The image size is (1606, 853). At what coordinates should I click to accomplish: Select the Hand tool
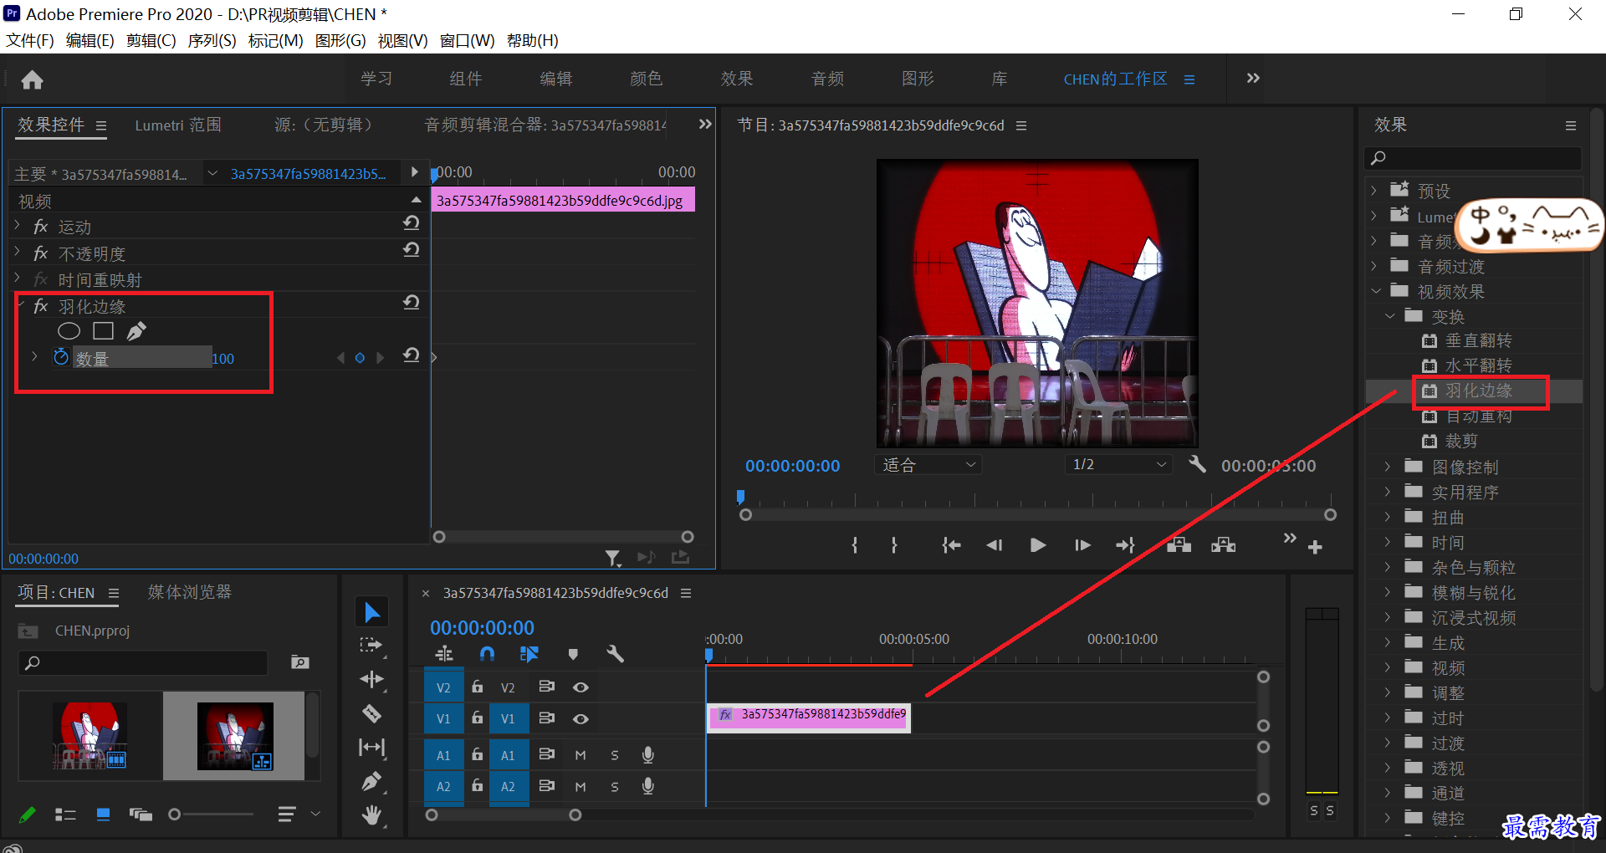[372, 815]
